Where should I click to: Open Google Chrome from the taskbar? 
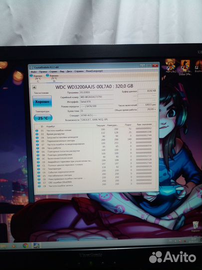pos(25,245)
